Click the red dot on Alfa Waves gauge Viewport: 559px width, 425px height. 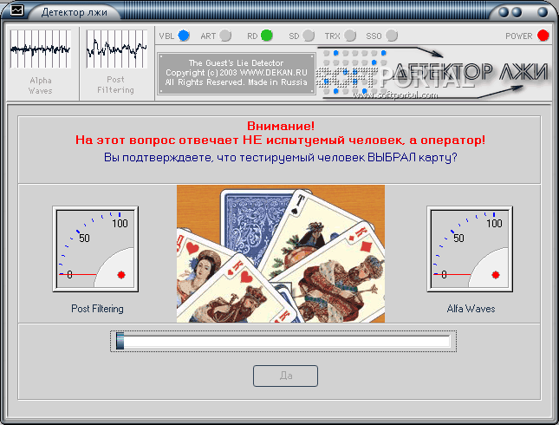496,275
